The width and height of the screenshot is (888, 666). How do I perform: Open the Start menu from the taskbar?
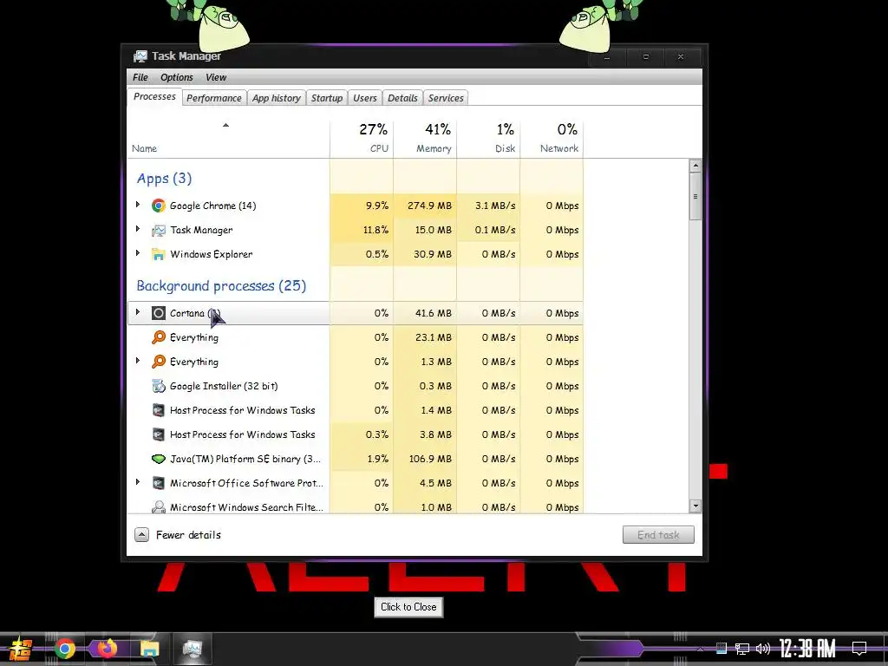20,649
